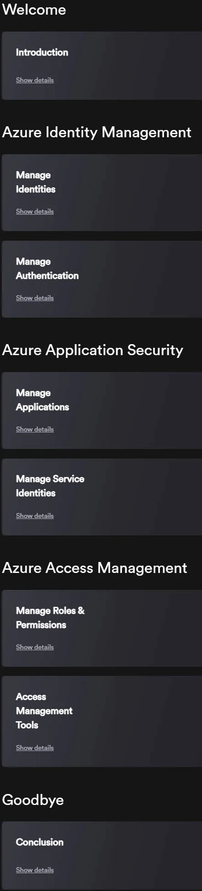This screenshot has width=202, height=891.
Task: Open the Introduction card title
Action: point(42,52)
